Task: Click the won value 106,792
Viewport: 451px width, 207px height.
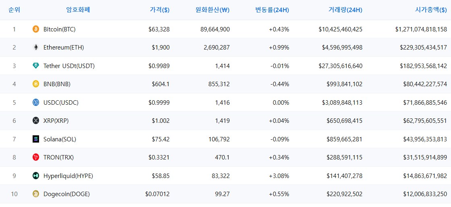Action: 219,139
